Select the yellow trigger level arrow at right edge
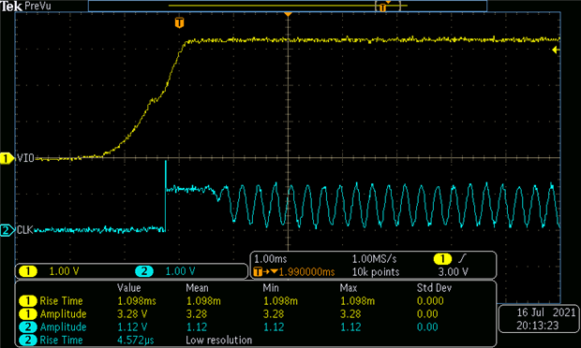The height and width of the screenshot is (348, 581). point(556,50)
